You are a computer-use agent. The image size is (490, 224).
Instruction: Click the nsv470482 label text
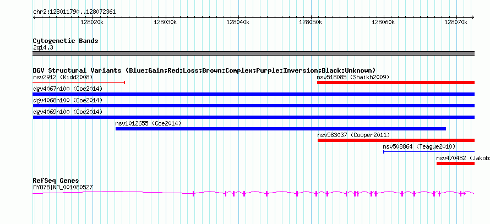click(463, 158)
